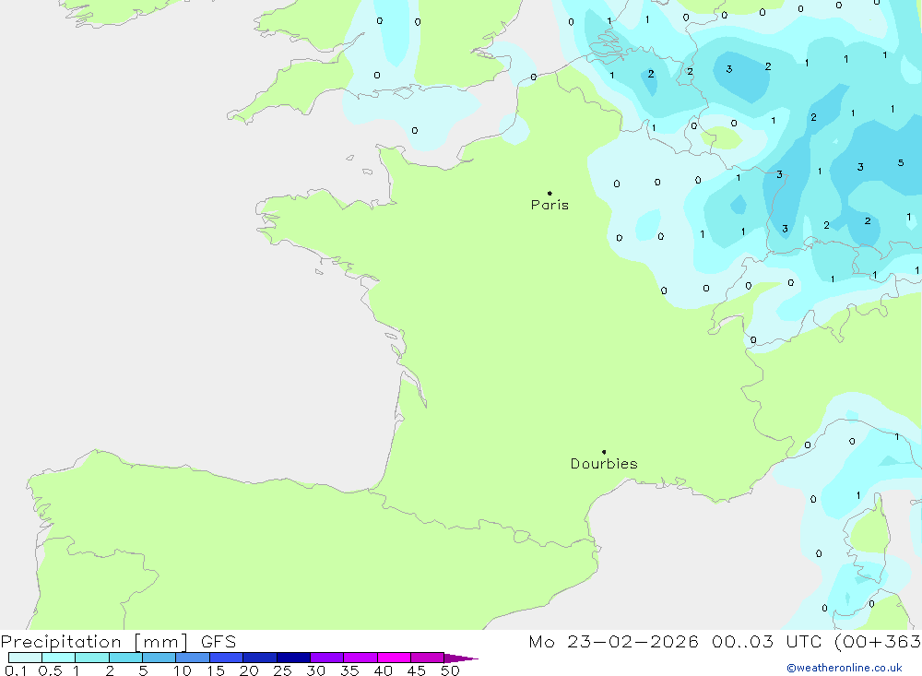Click the legend value 0.1
922x676 pixels.
click(x=16, y=670)
